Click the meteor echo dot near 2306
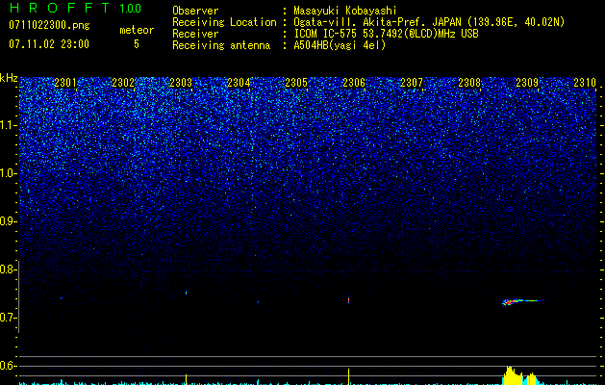This screenshot has height=385, width=605. [348, 300]
